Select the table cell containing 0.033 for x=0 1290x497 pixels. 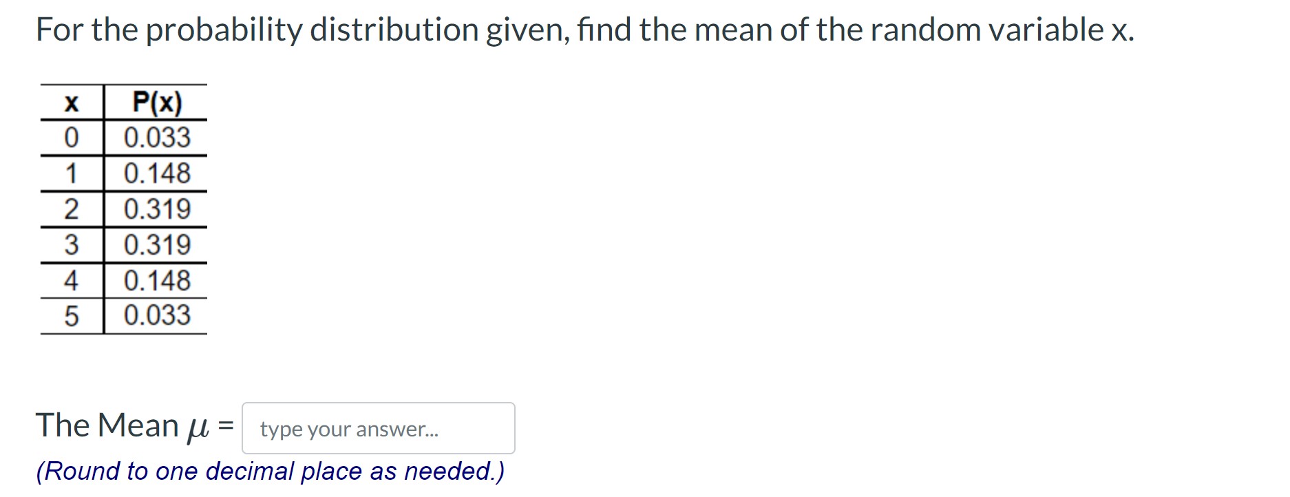[x=156, y=138]
